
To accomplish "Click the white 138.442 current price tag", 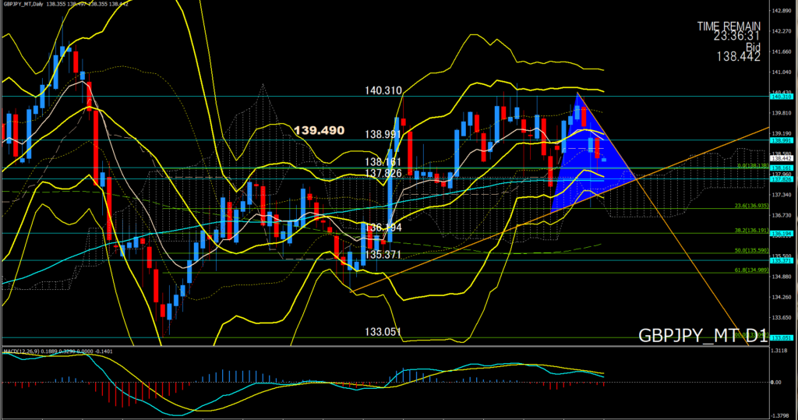I will [782, 159].
